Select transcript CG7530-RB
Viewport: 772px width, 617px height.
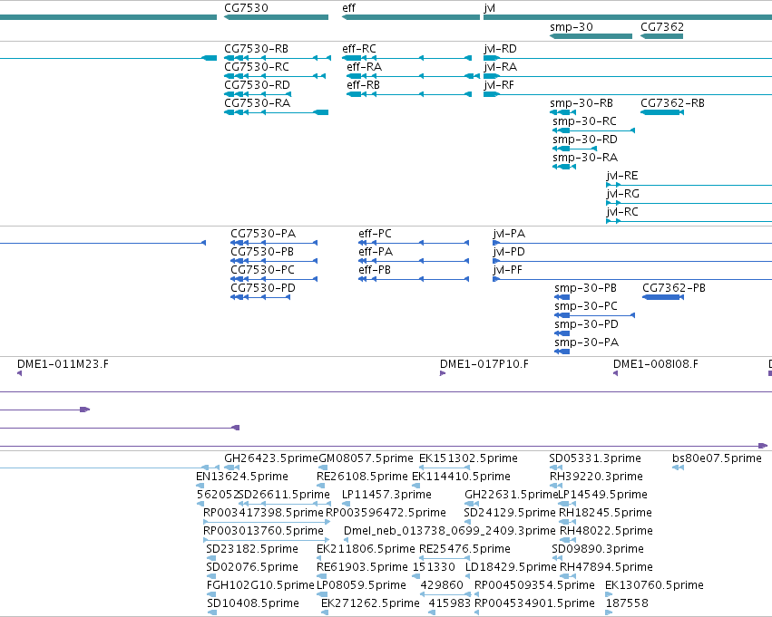click(278, 58)
